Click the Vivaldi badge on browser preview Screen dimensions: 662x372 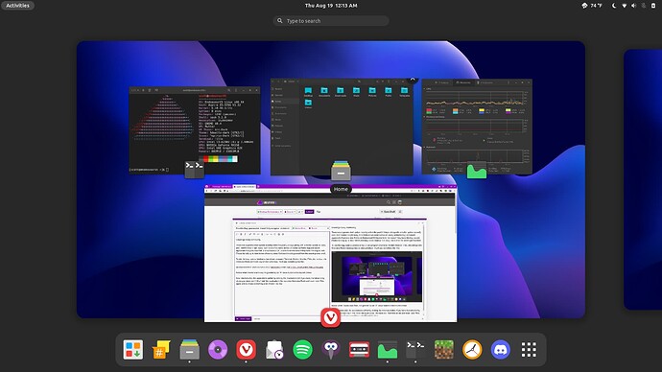(x=330, y=317)
